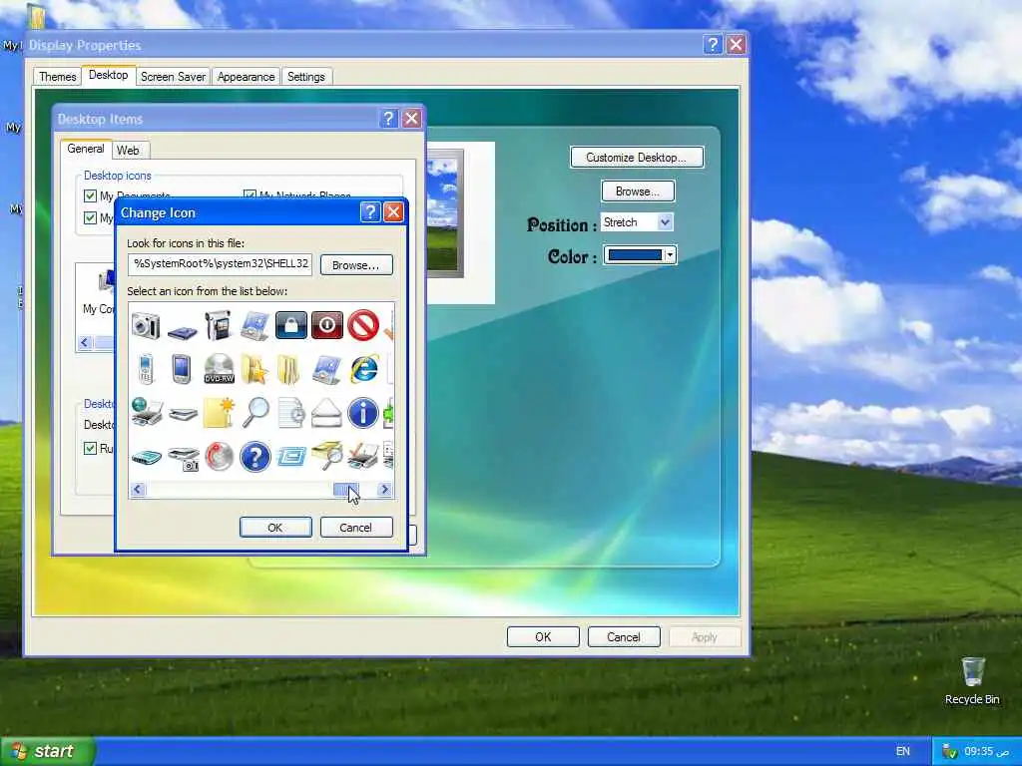Viewport: 1022px width, 766px height.
Task: Open the Start menu
Action: coord(47,751)
